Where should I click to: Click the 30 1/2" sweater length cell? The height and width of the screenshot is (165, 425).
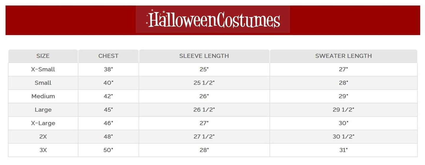343,136
